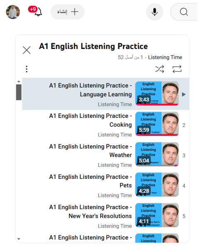This screenshot has width=198, height=249.
Task: Click the playlist scrollbar down arrow
Action: point(19,239)
